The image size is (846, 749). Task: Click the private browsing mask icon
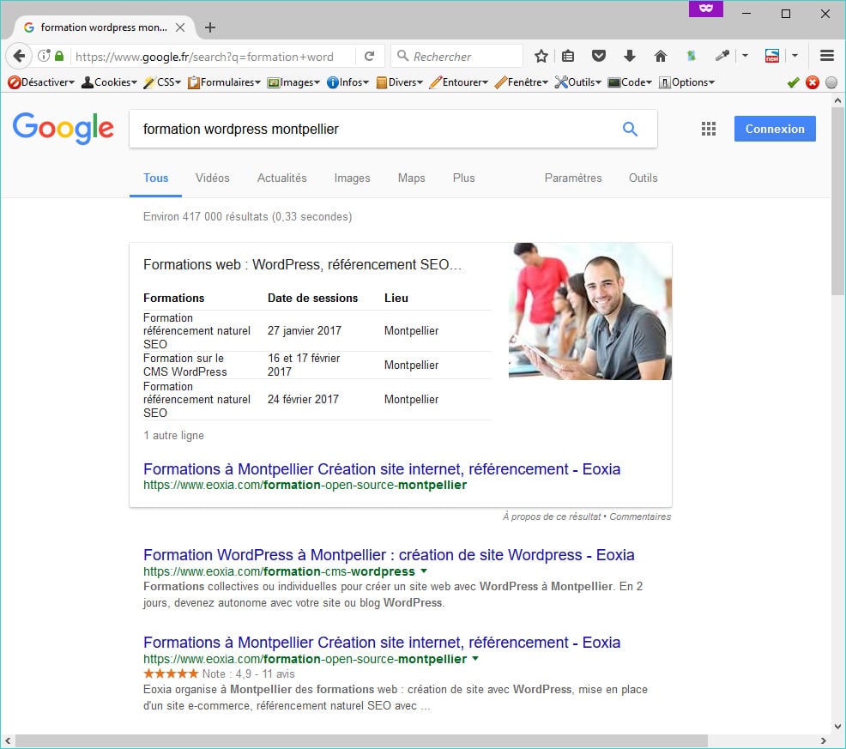point(706,9)
